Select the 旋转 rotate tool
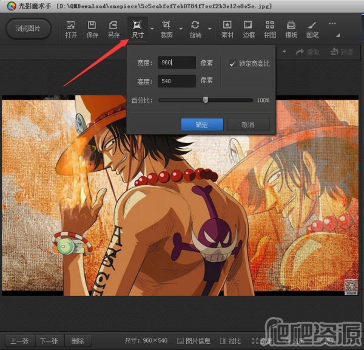The width and height of the screenshot is (364, 350). [x=195, y=29]
